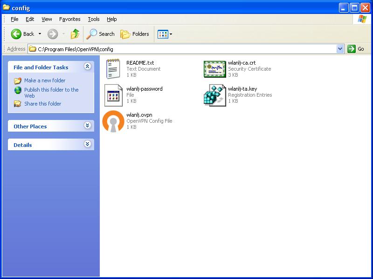
Task: Click Share this folder link
Action: coord(42,104)
